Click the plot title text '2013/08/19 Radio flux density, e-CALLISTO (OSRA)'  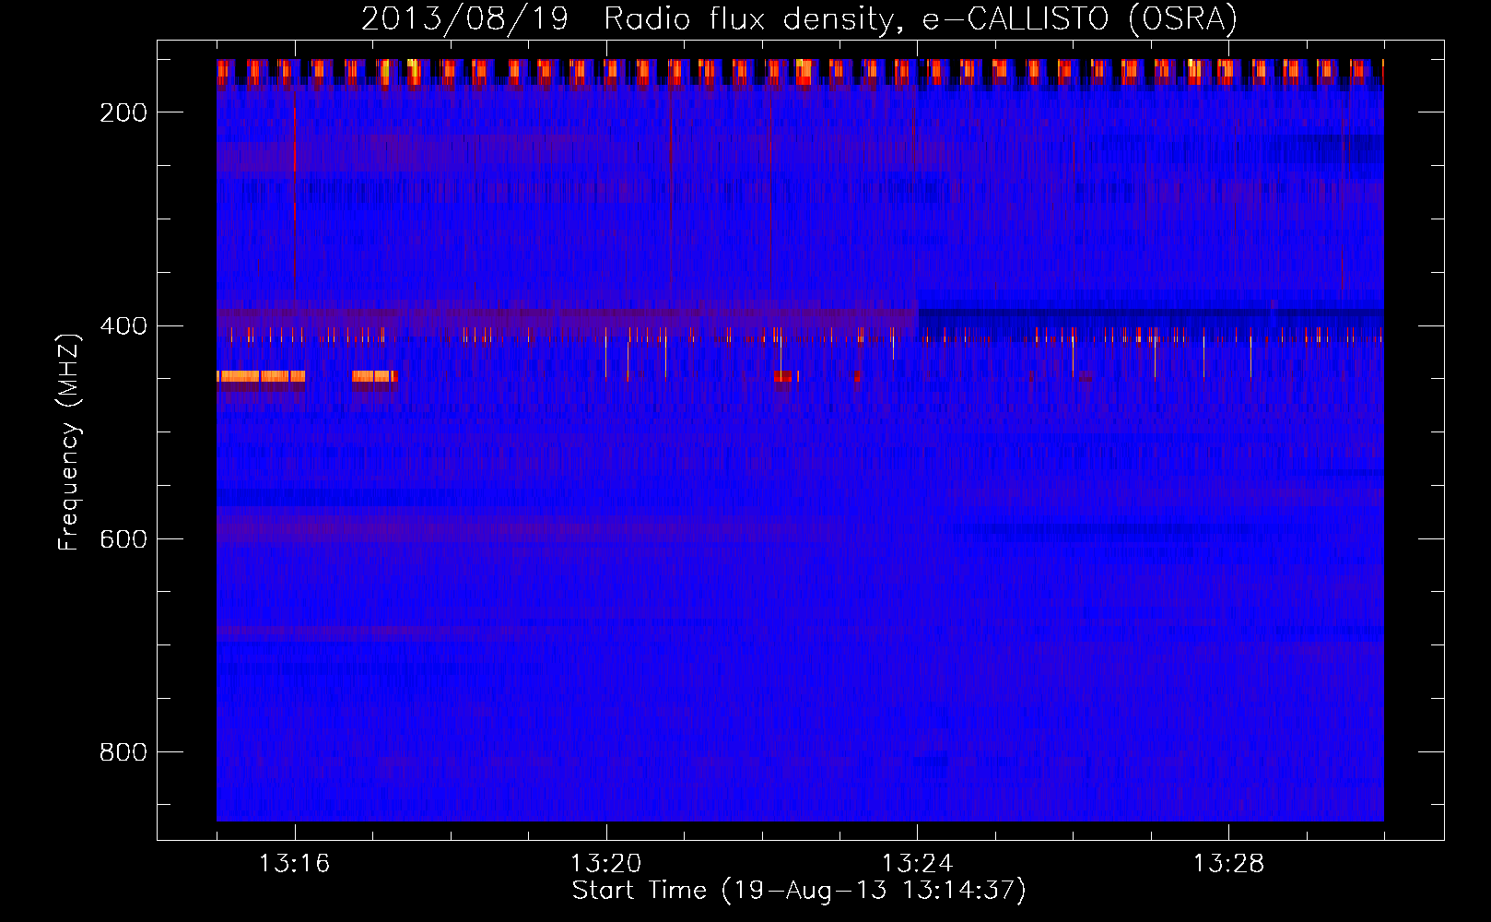[x=799, y=18]
